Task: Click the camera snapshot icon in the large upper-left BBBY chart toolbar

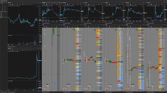Action: coord(12,5)
